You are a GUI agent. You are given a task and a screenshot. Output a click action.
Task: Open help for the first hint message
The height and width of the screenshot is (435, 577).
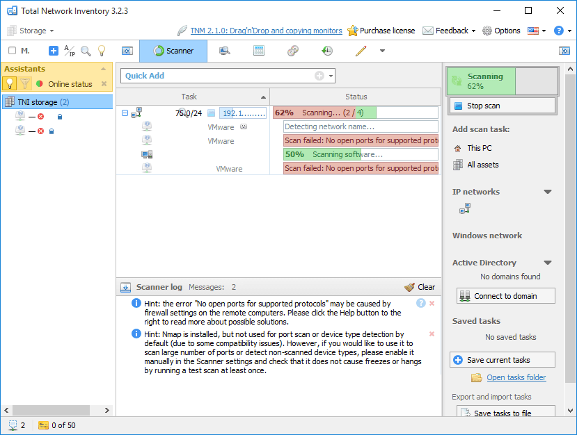421,303
